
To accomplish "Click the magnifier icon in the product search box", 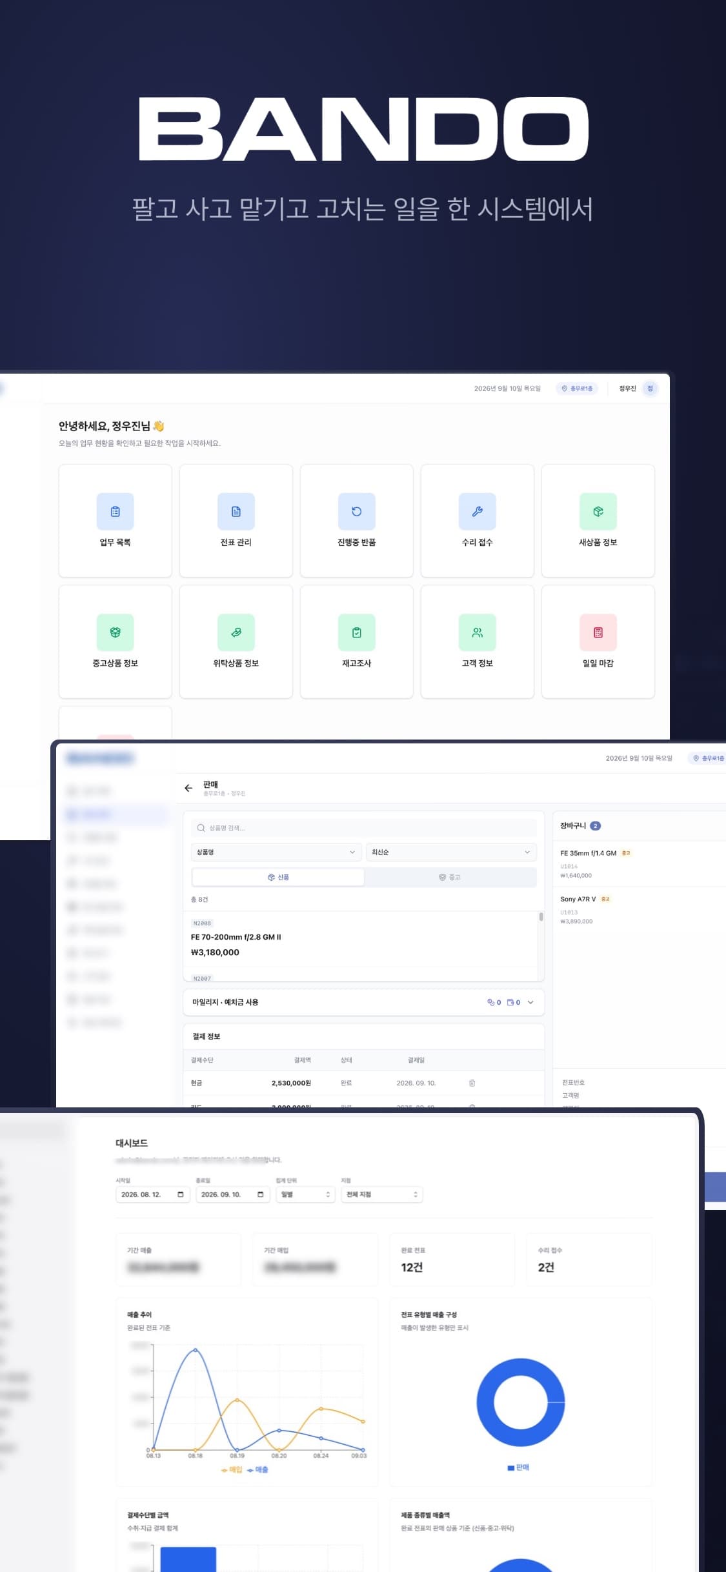I will pyautogui.click(x=201, y=828).
